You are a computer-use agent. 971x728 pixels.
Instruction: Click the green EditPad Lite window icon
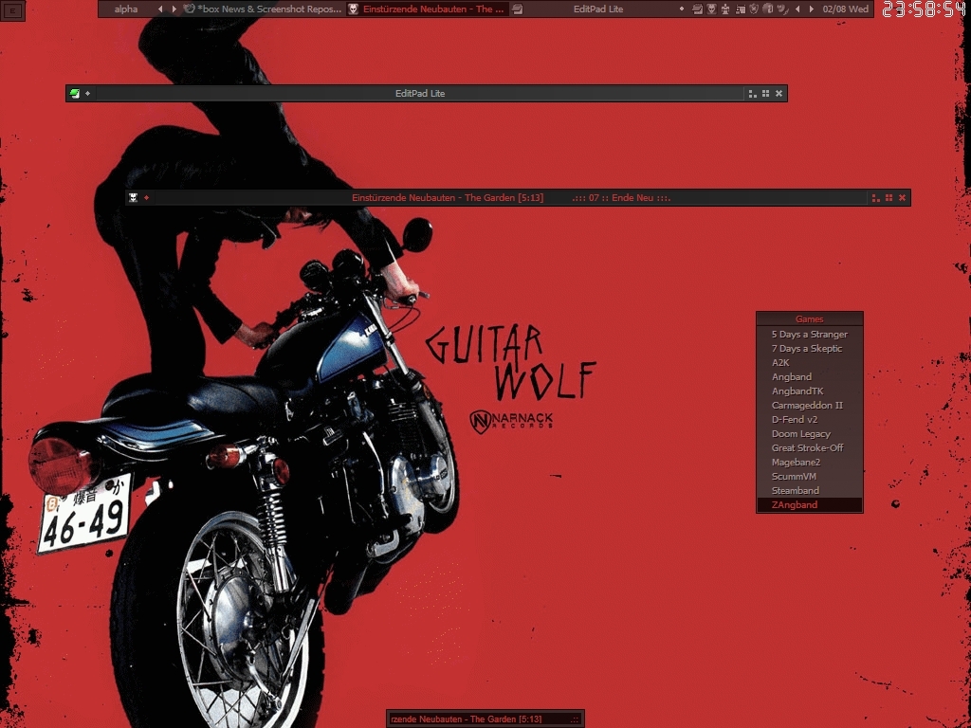[x=75, y=93]
